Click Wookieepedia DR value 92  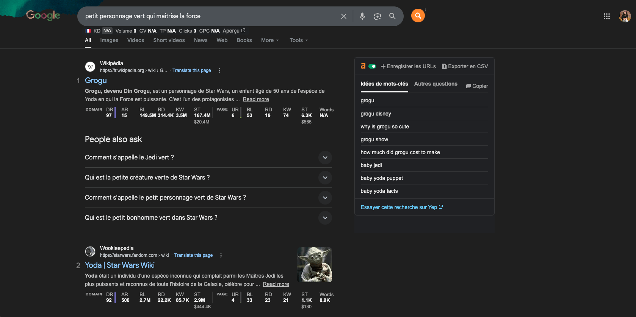pos(109,300)
